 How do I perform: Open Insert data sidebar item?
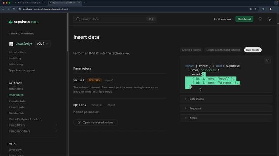point(16,95)
